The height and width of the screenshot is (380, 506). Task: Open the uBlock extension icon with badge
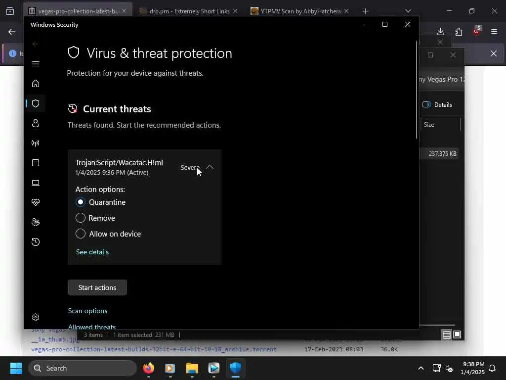pos(477,31)
